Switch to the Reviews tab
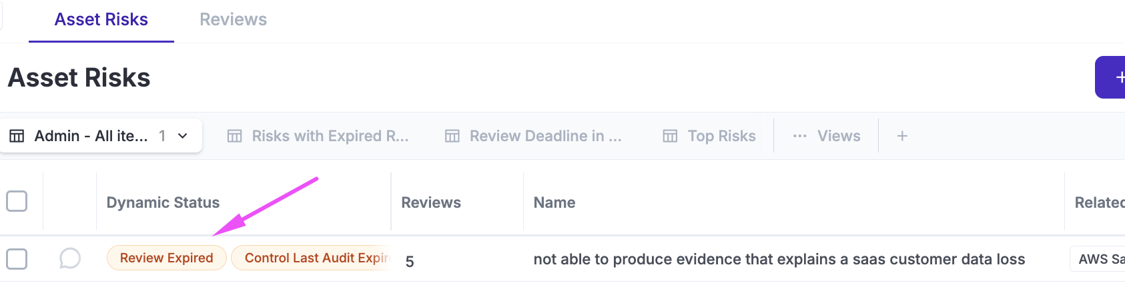 [233, 19]
